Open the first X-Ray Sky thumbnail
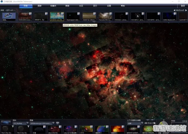 pos(8,130)
